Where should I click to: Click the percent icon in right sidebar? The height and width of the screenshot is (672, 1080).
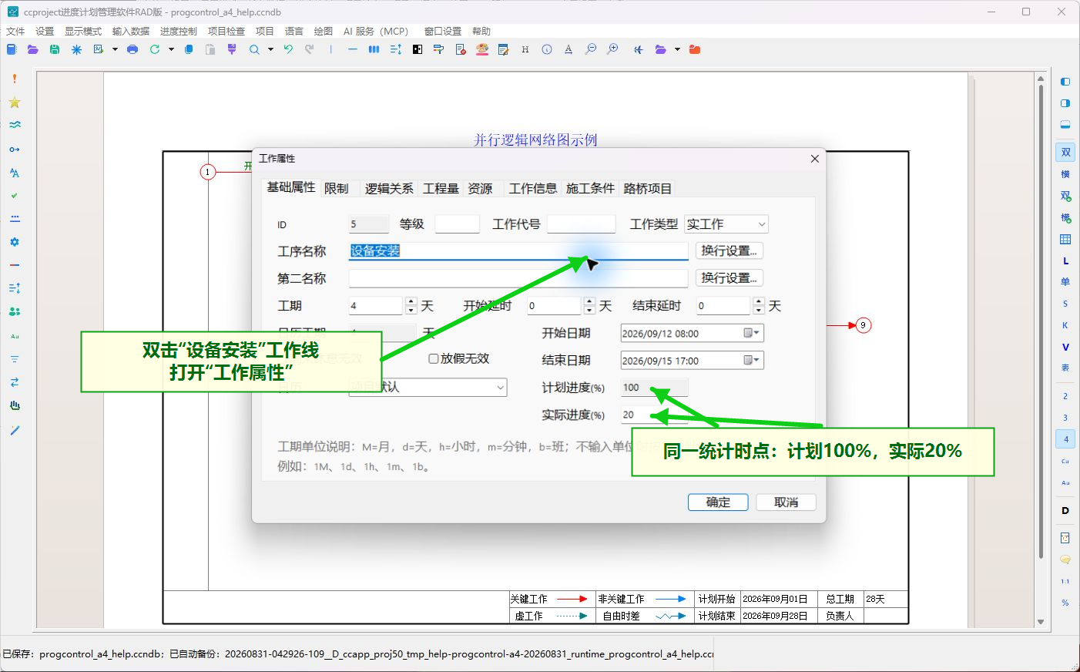tap(1065, 603)
